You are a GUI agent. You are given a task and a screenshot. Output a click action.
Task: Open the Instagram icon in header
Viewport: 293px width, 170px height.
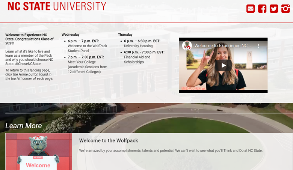[x=285, y=9]
